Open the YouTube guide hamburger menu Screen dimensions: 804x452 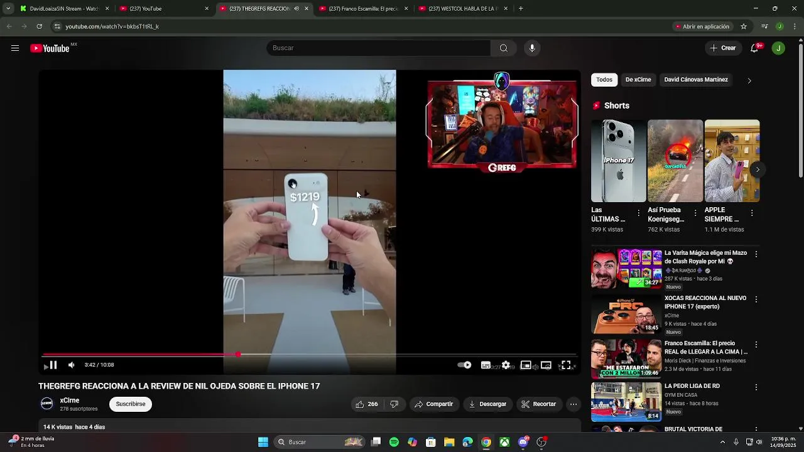(x=15, y=48)
